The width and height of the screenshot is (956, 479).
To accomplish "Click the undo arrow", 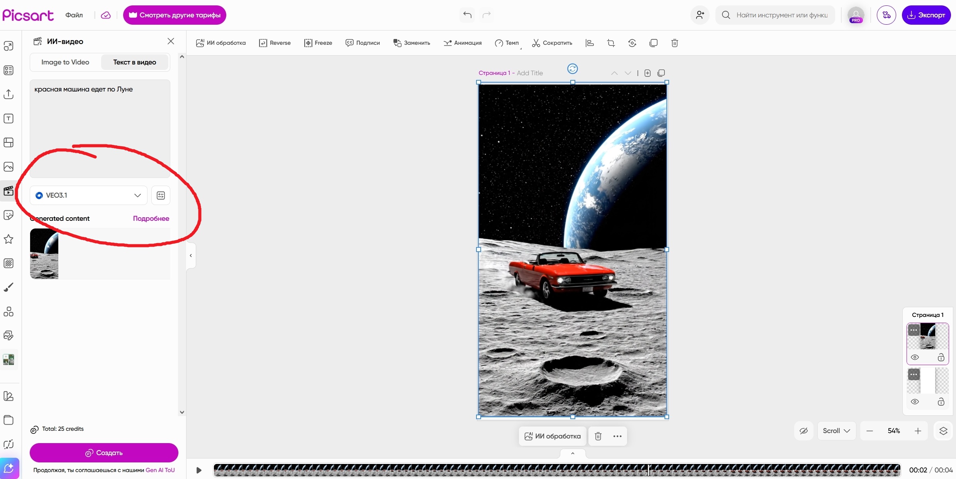I will [x=467, y=15].
